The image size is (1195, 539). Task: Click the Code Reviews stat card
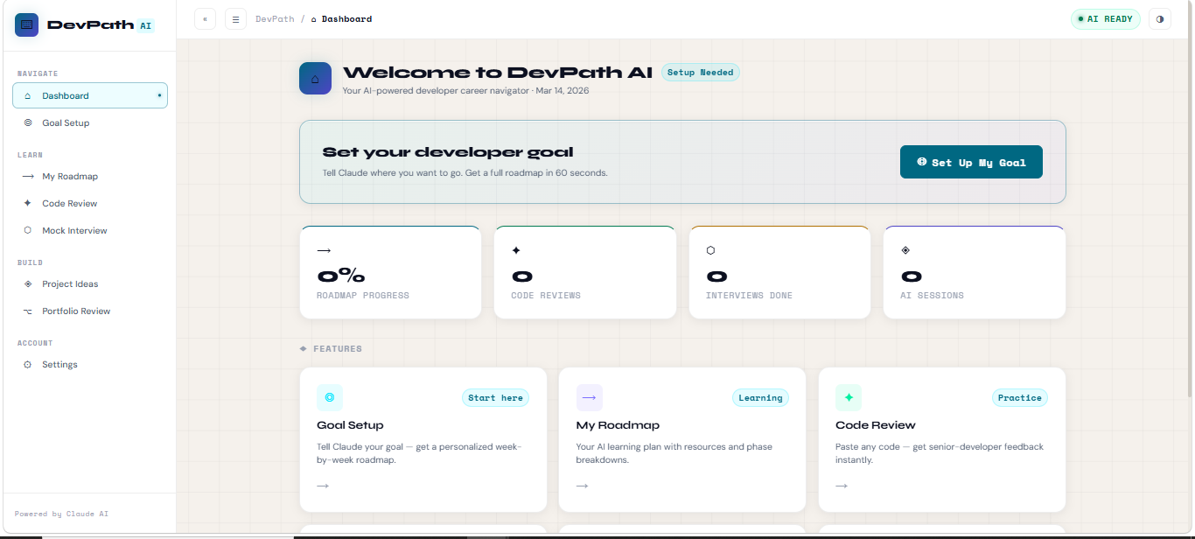click(585, 272)
